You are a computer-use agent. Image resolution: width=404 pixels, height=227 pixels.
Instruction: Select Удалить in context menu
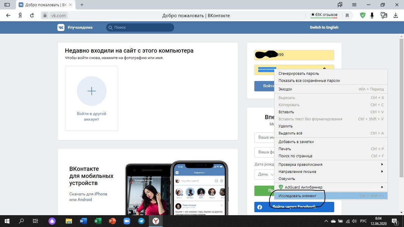[331, 126]
